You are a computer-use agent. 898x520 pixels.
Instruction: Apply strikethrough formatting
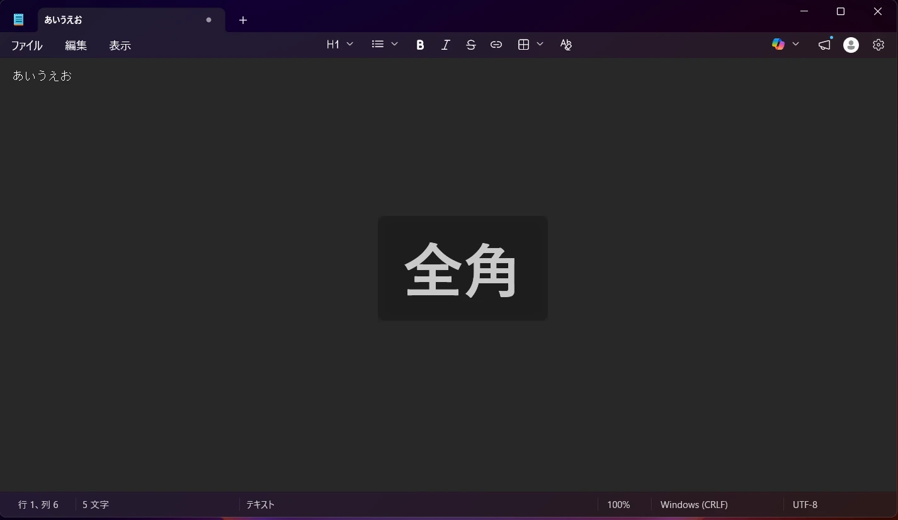coord(470,45)
